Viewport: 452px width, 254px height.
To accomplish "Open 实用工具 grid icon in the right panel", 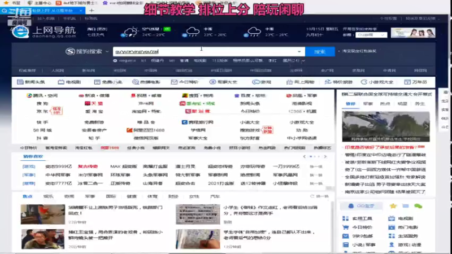I will [x=346, y=218].
